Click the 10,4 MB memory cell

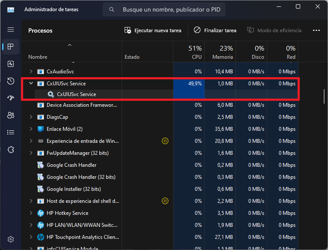pyautogui.click(x=220, y=72)
